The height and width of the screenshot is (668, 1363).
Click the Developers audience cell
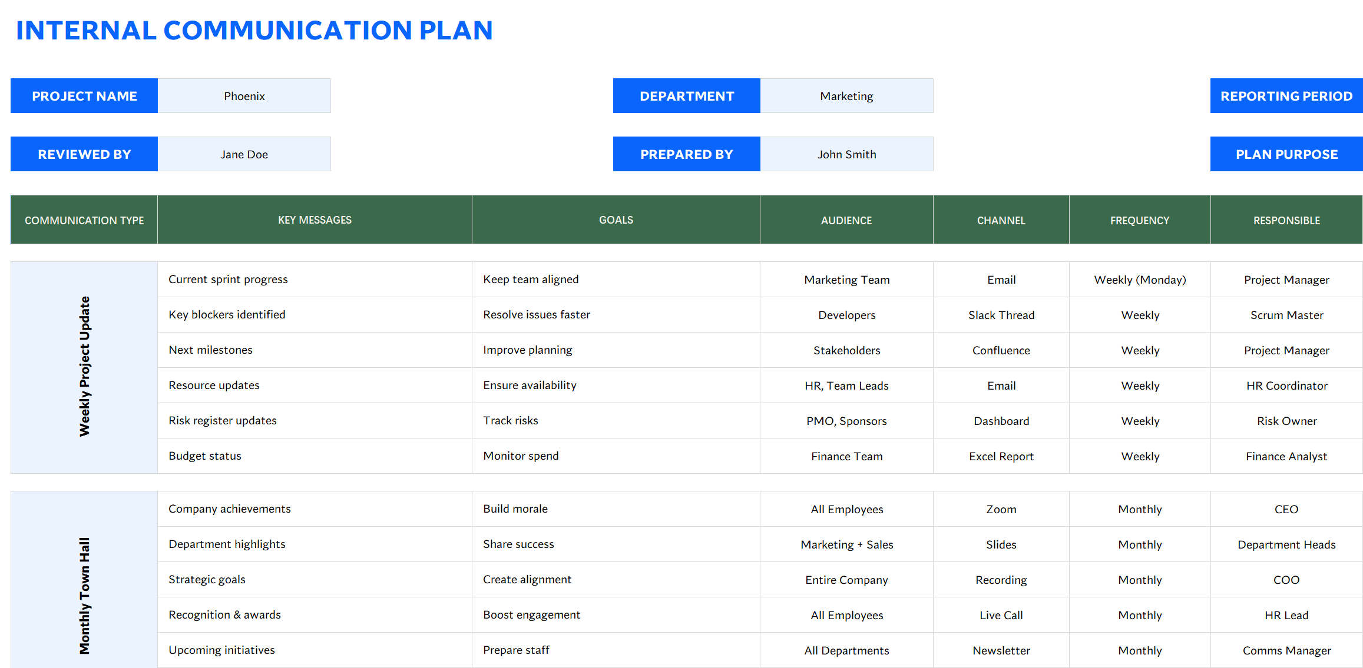coord(847,315)
